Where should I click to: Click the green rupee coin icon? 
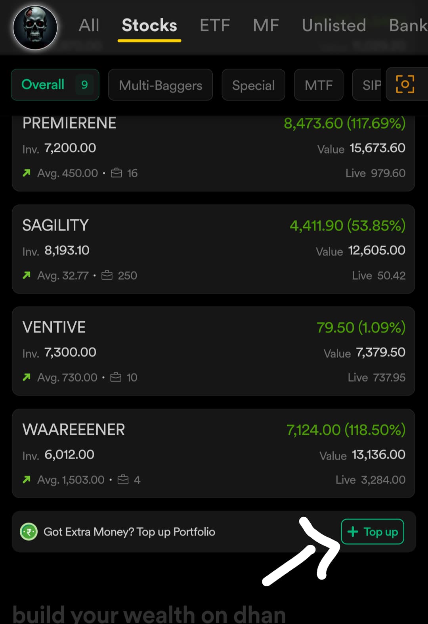[29, 532]
